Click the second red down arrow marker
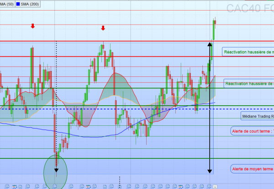The height and width of the screenshot is (189, 274). point(103,28)
